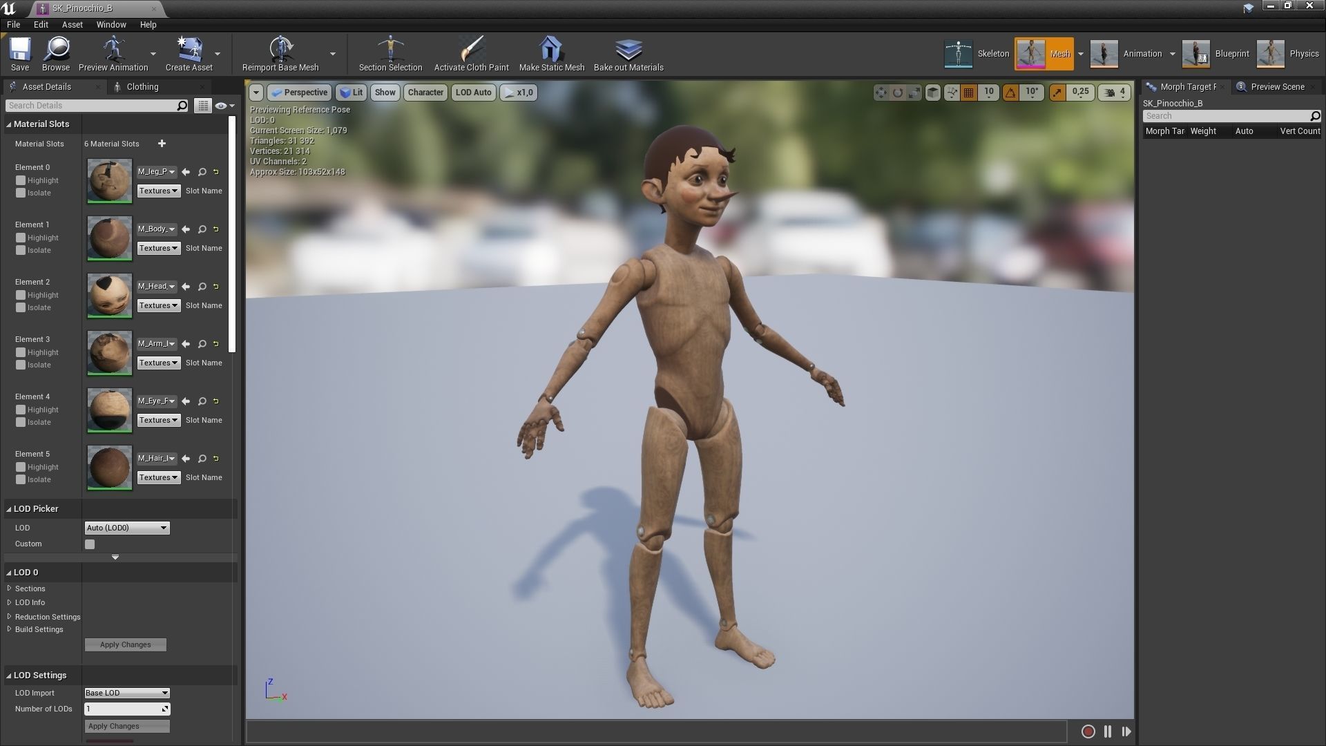Activate Section Selection tool
Image resolution: width=1326 pixels, height=746 pixels.
(x=390, y=54)
